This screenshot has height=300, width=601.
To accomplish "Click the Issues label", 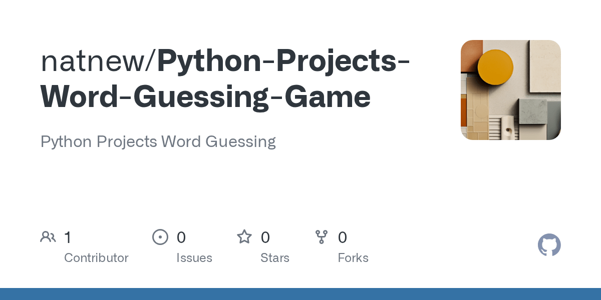I will (x=194, y=258).
